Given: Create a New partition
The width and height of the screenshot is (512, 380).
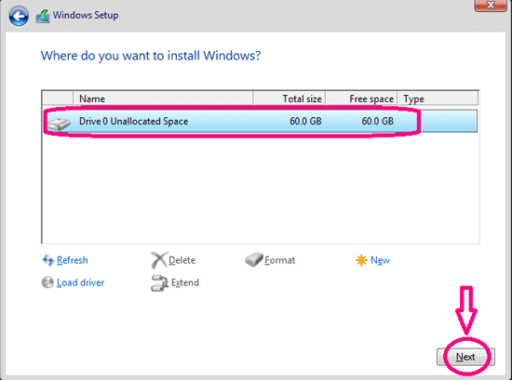Looking at the screenshot, I should [x=380, y=260].
